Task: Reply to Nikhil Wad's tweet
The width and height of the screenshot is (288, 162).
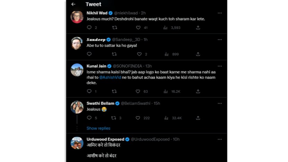Action: tap(89, 27)
